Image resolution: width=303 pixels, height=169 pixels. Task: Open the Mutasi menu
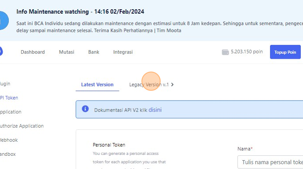(x=67, y=52)
